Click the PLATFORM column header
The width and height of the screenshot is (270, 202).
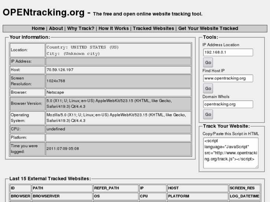pos(179,196)
